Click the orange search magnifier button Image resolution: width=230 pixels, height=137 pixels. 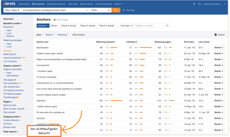coord(115,10)
